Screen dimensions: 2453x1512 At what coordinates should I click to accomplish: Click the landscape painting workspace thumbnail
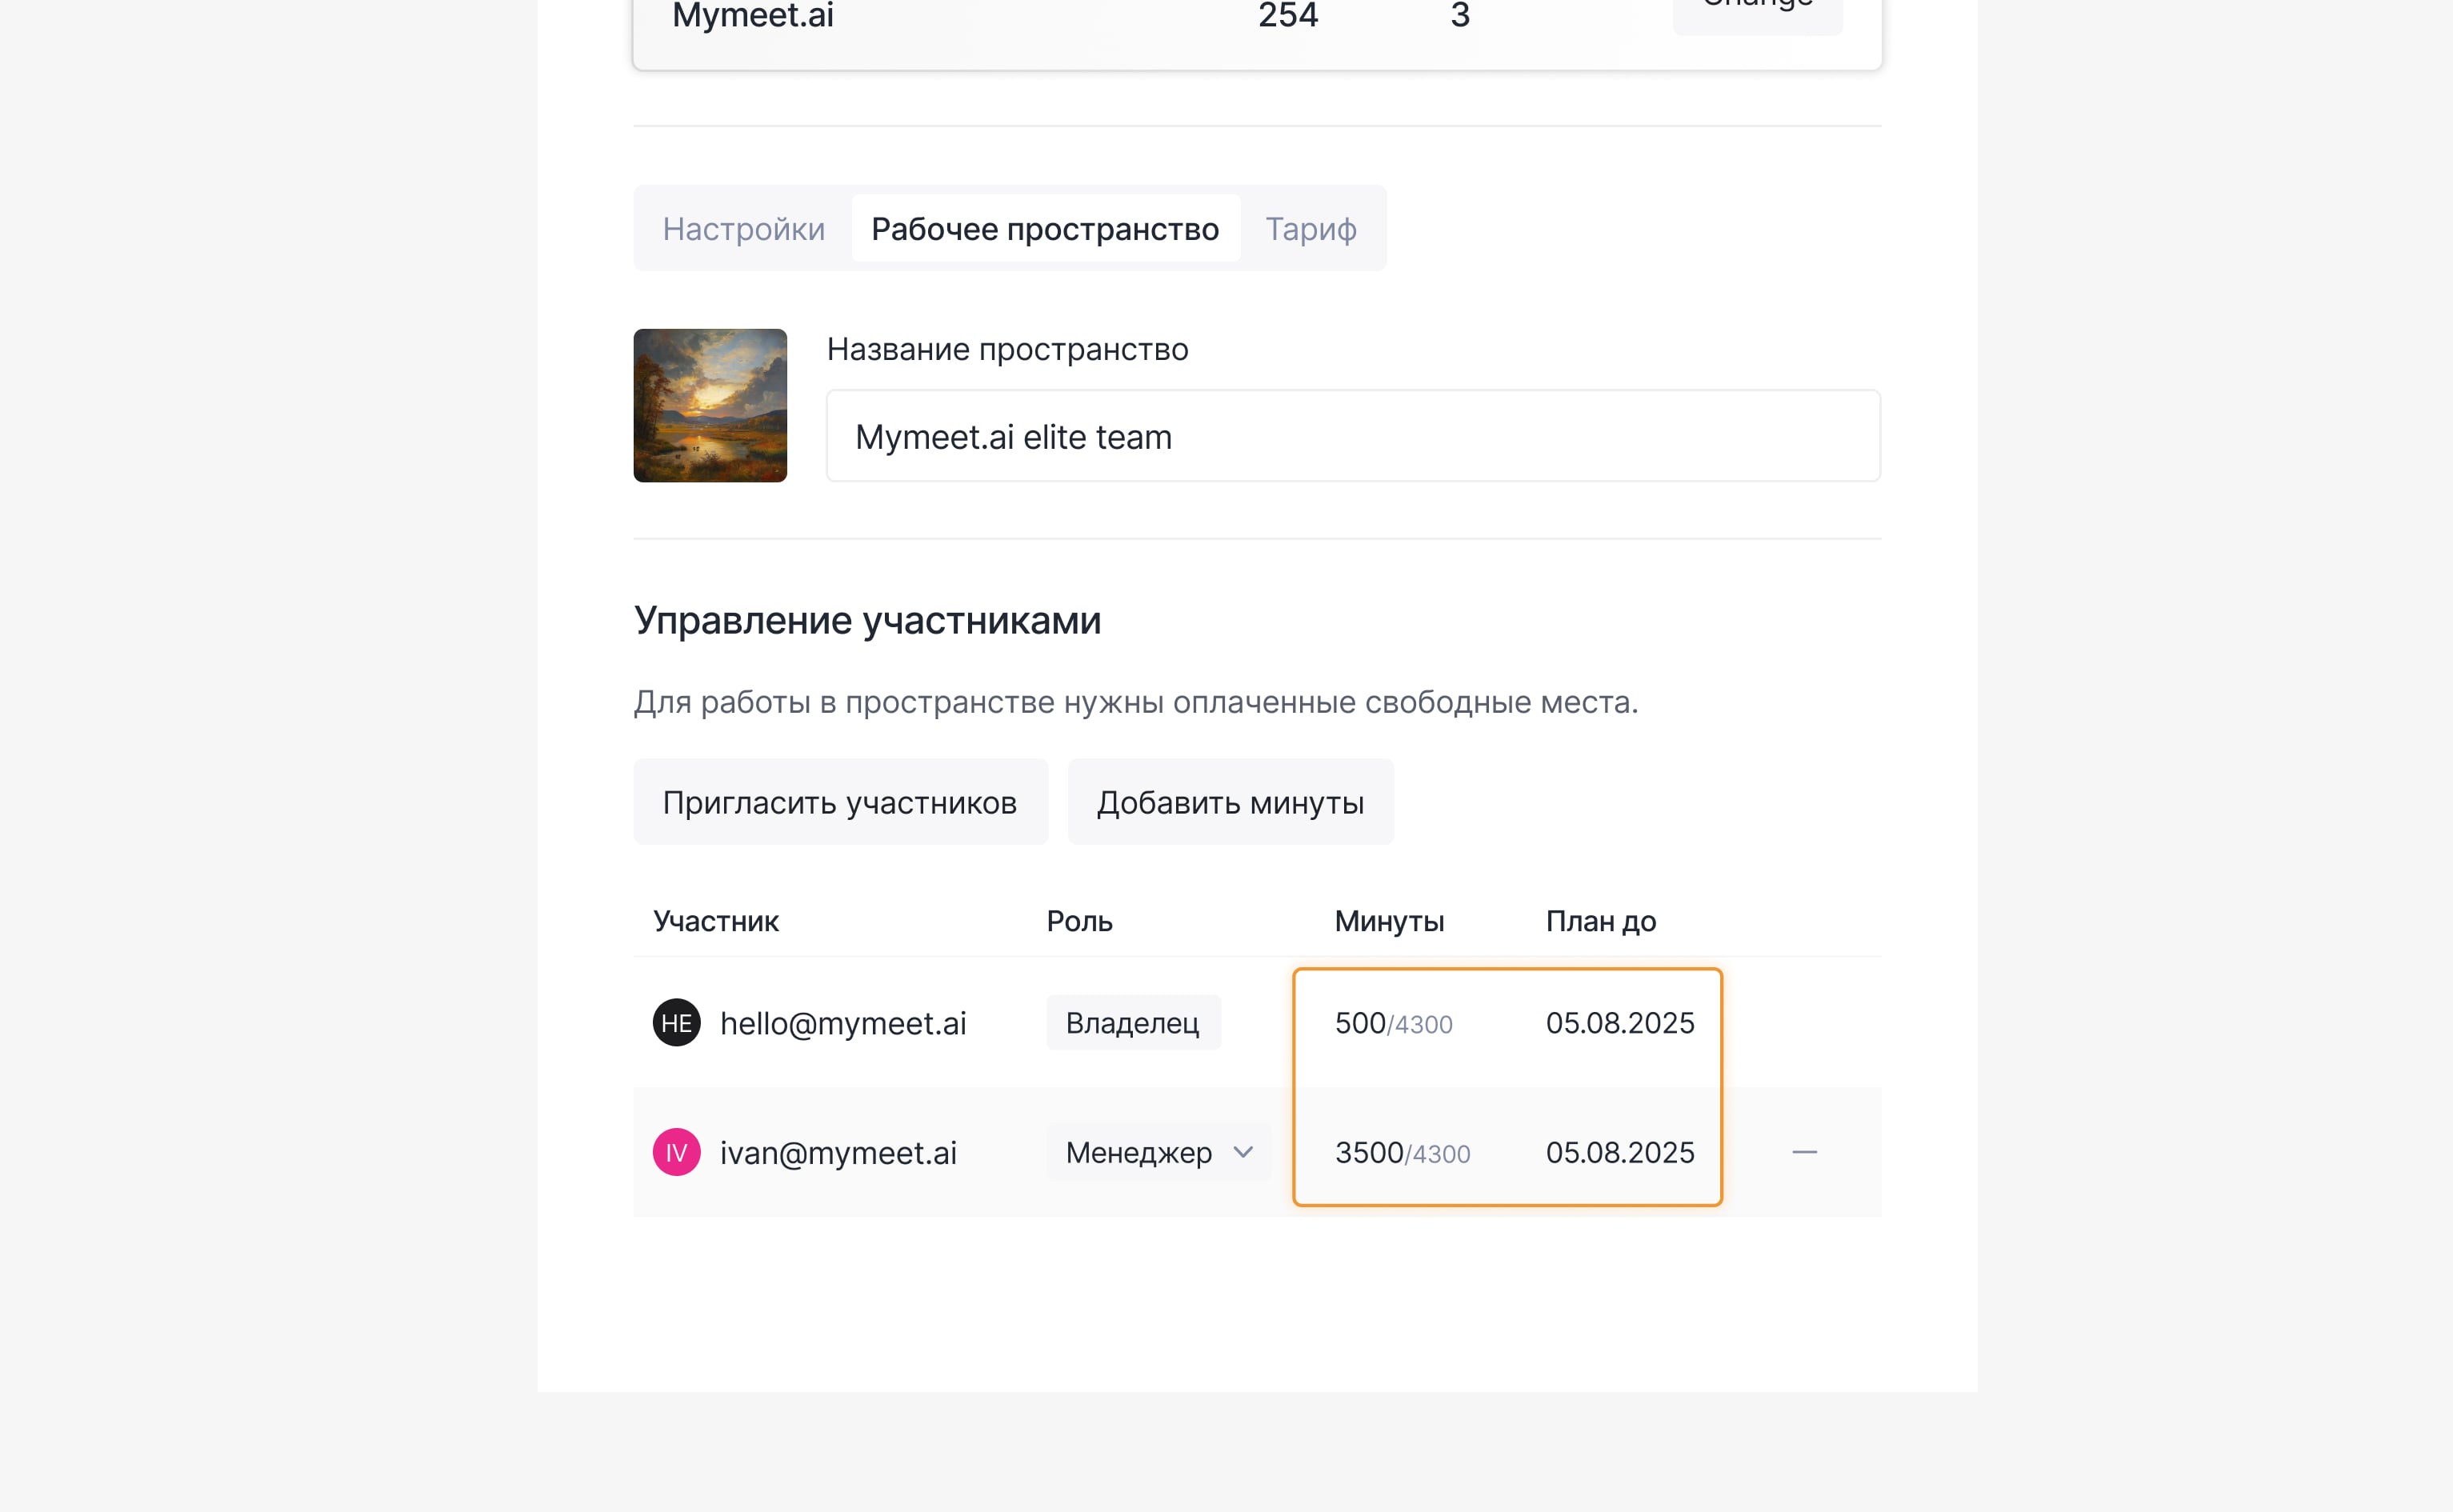pos(710,405)
